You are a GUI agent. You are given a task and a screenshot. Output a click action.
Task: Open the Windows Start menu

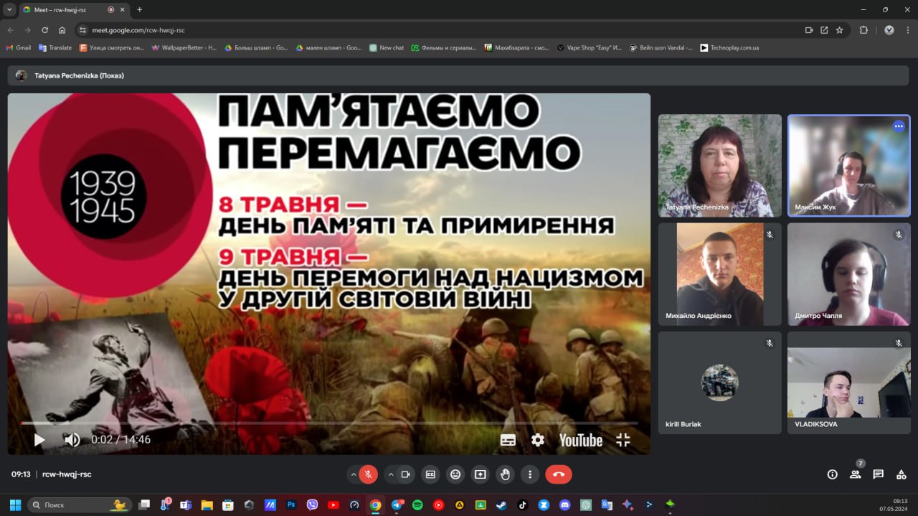click(x=15, y=505)
